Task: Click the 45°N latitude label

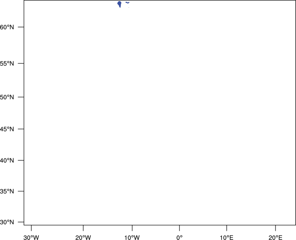Action: pos(7,129)
